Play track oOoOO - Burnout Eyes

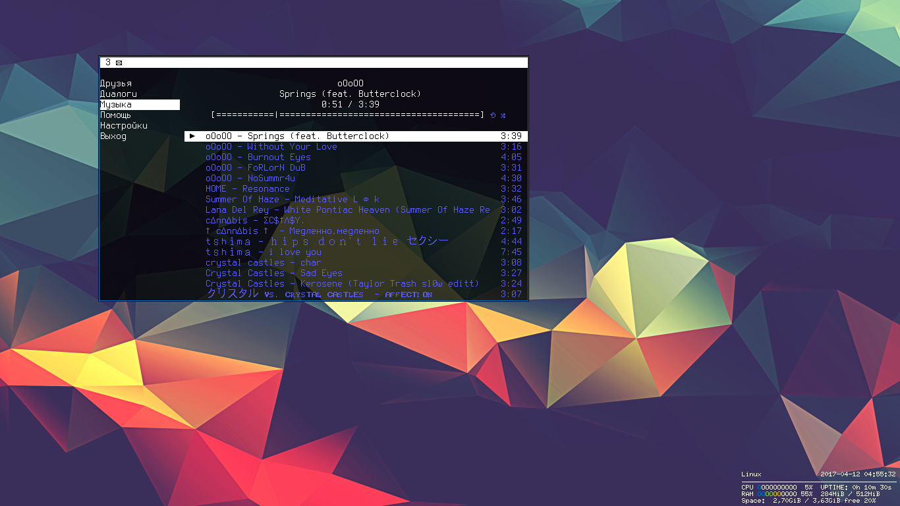click(x=356, y=157)
